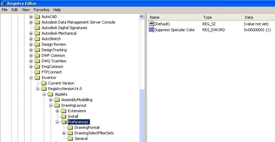Select the Install folder icon
Screen dimensions: 275x142
[63, 116]
